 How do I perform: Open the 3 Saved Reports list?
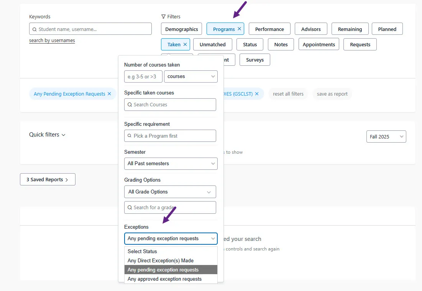click(x=48, y=179)
